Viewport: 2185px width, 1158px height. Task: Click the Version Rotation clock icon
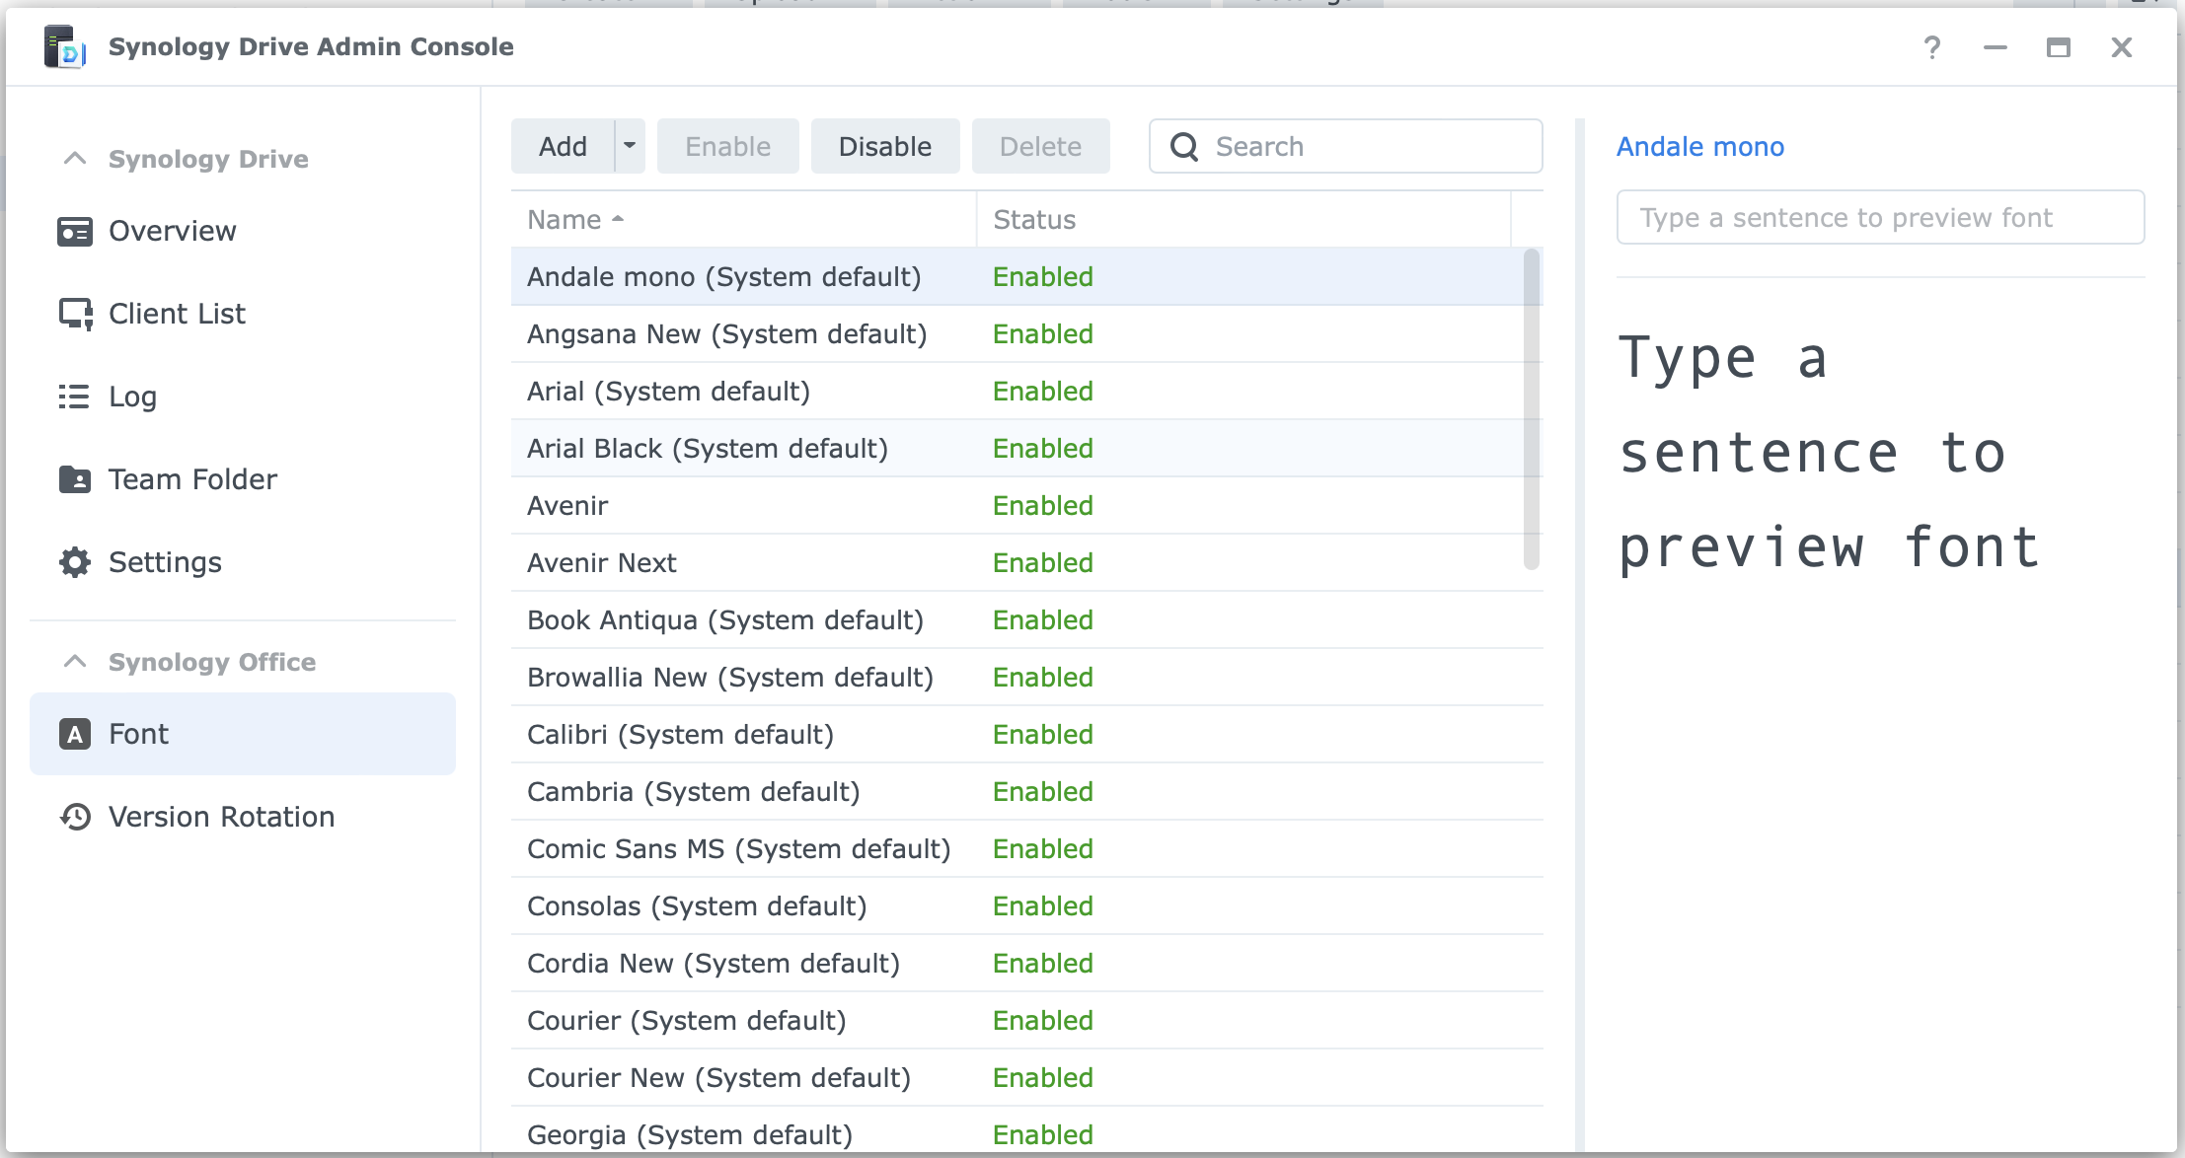pos(75,817)
